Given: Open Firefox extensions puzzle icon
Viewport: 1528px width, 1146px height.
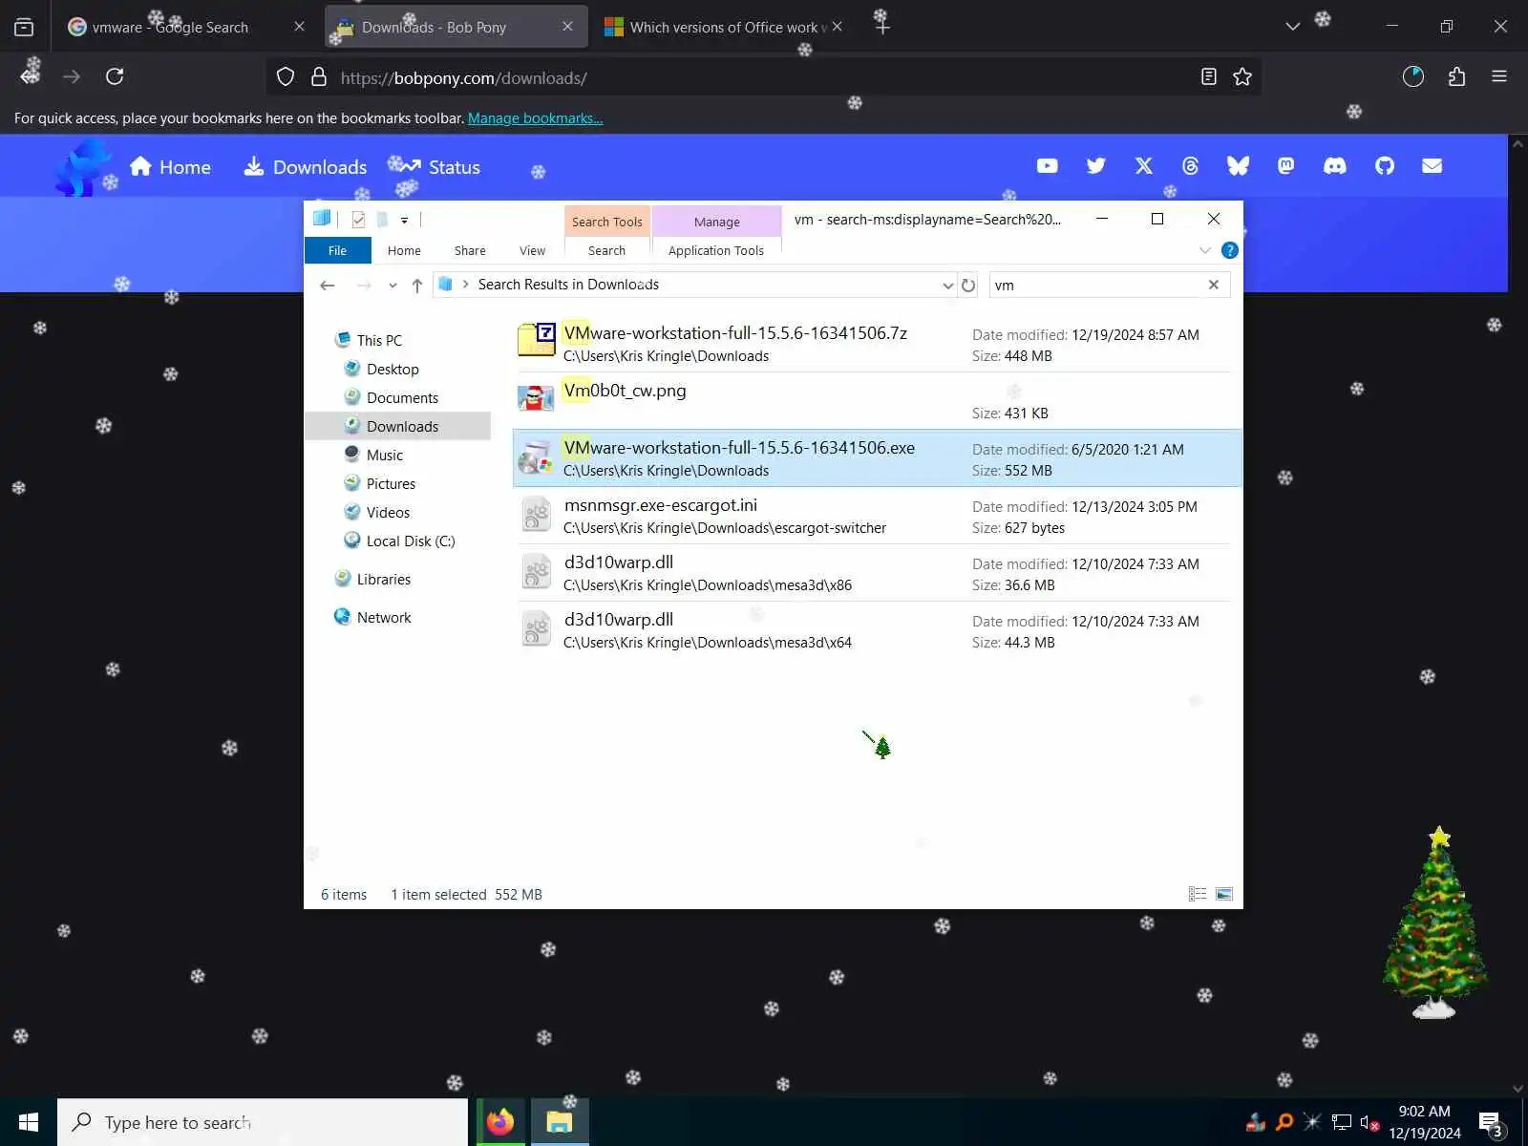Looking at the screenshot, I should pos(1456,76).
